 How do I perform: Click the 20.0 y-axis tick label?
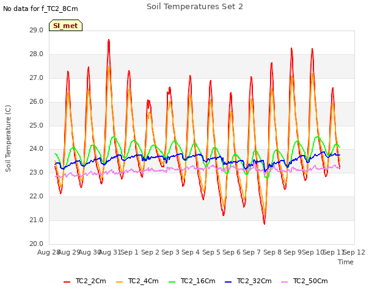pyautogui.click(x=37, y=244)
